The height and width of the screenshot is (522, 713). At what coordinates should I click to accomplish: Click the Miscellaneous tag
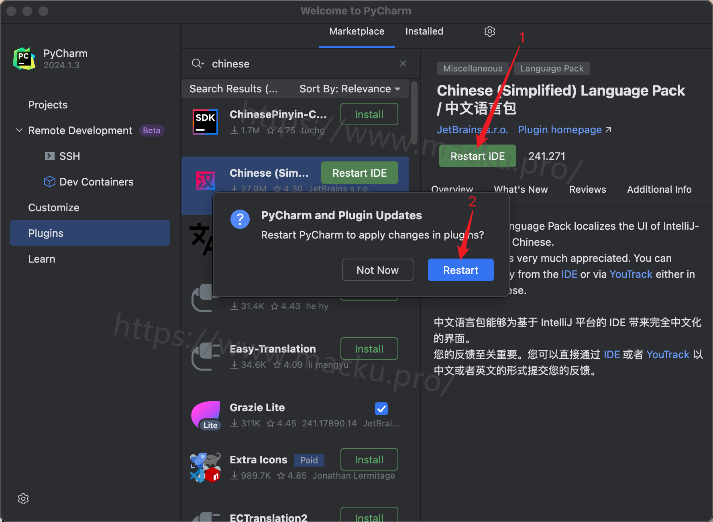[x=473, y=68]
